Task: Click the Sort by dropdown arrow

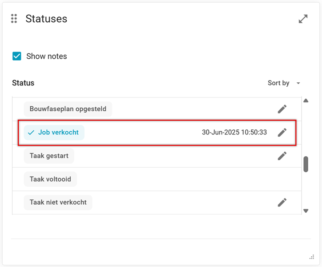Action: pos(298,83)
